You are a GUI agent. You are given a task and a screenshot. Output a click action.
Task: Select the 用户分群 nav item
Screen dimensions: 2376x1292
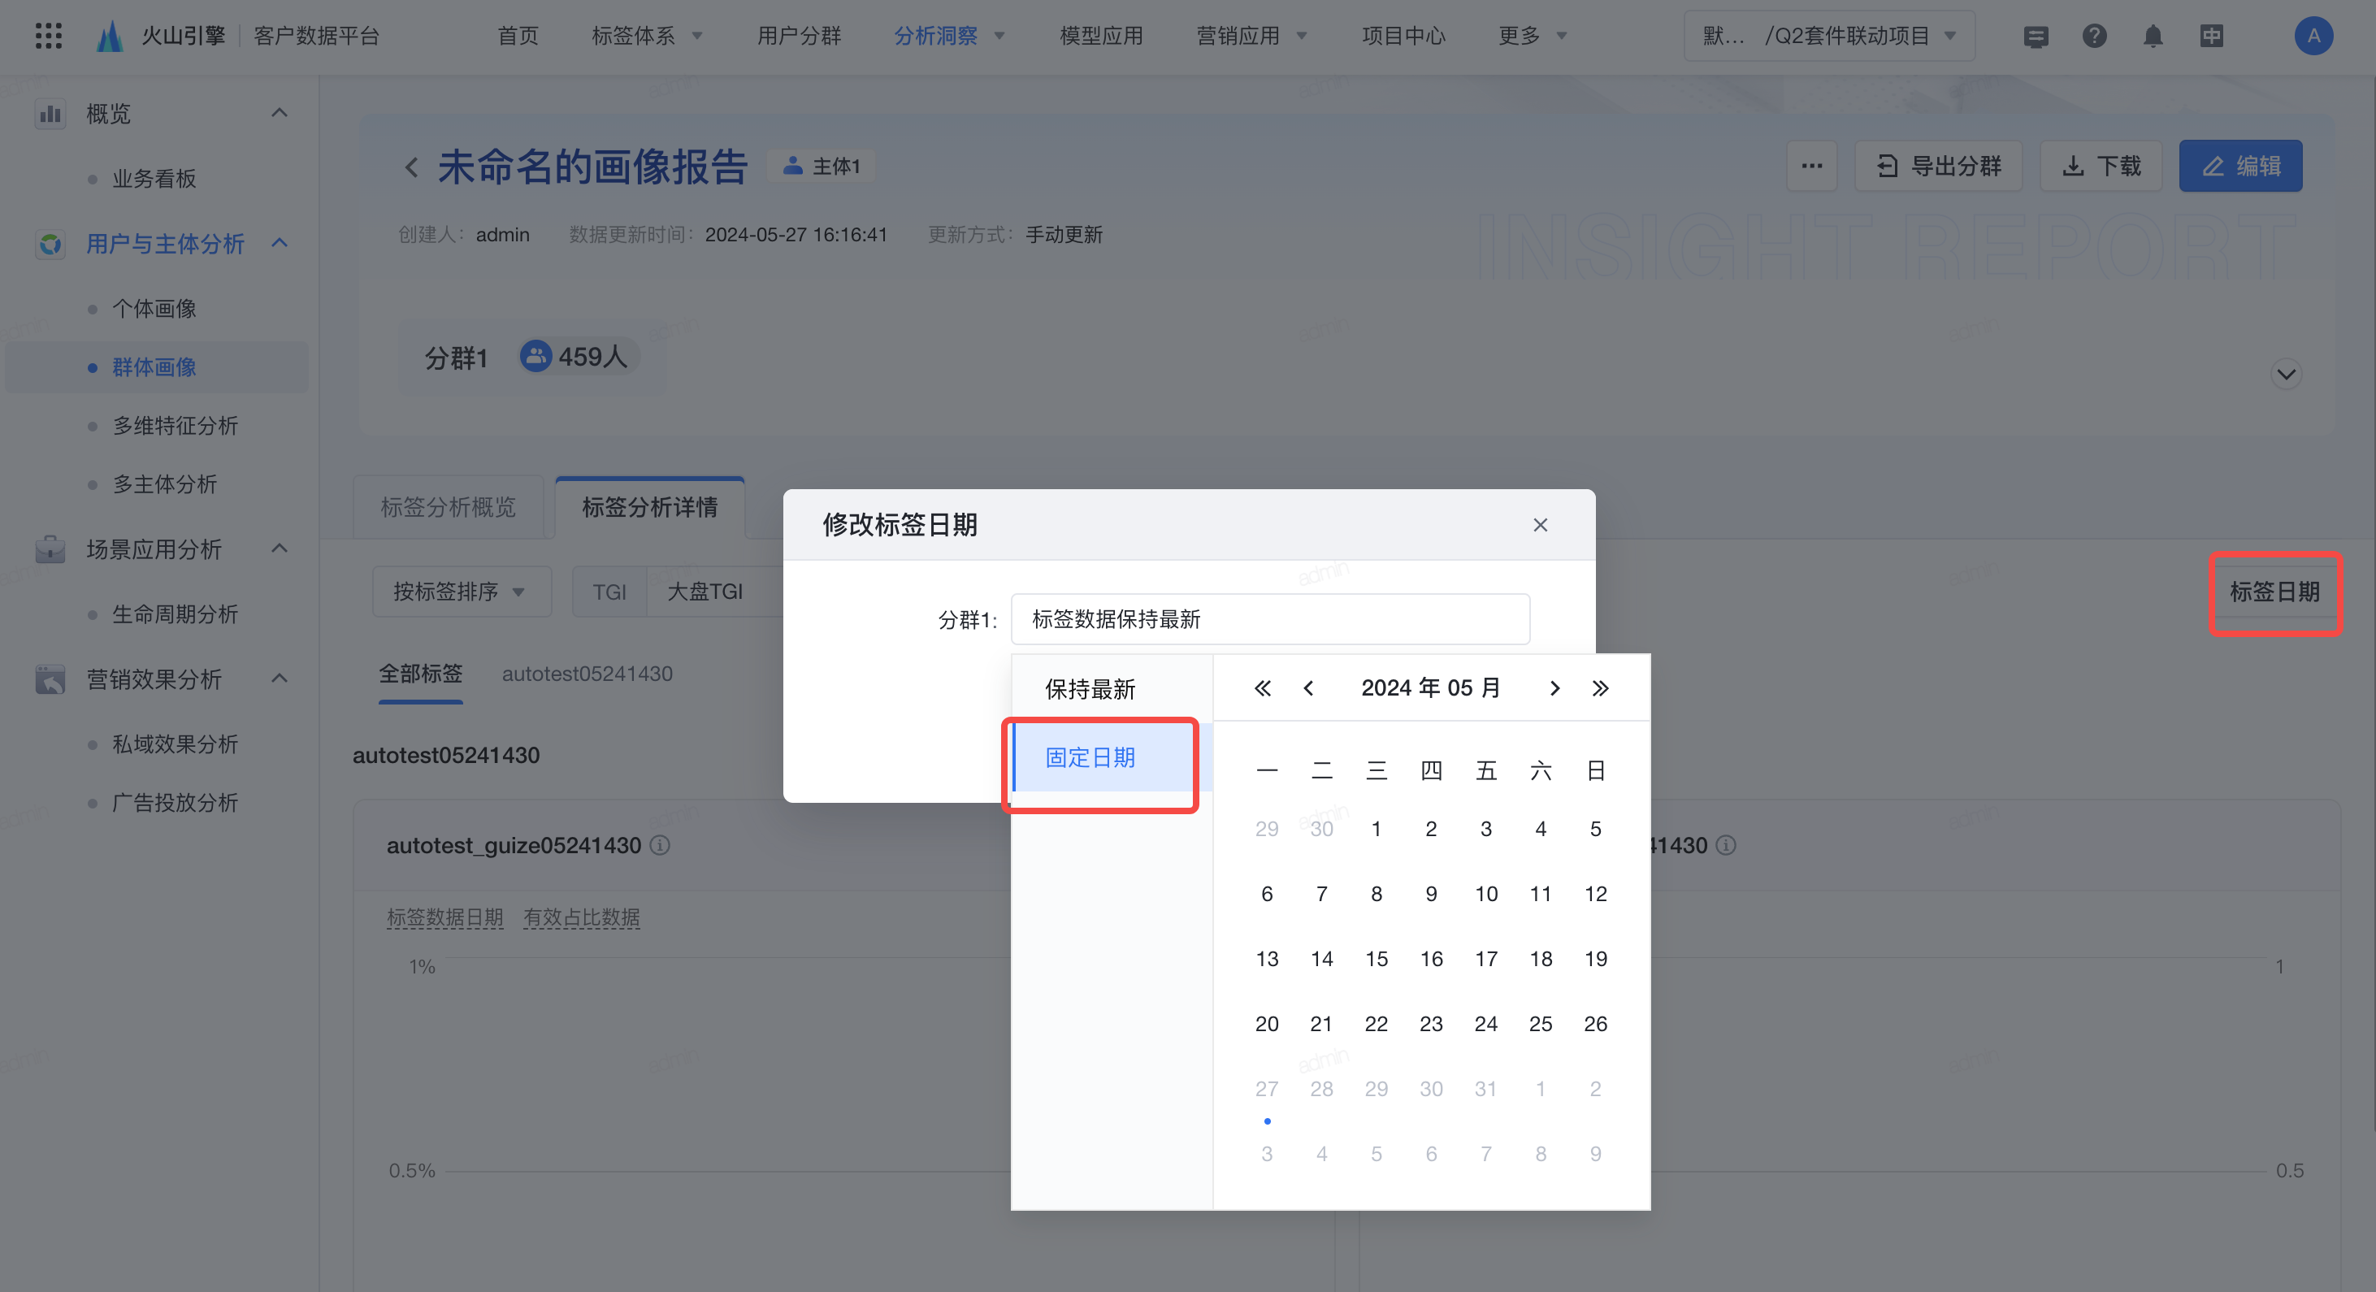pyautogui.click(x=799, y=36)
